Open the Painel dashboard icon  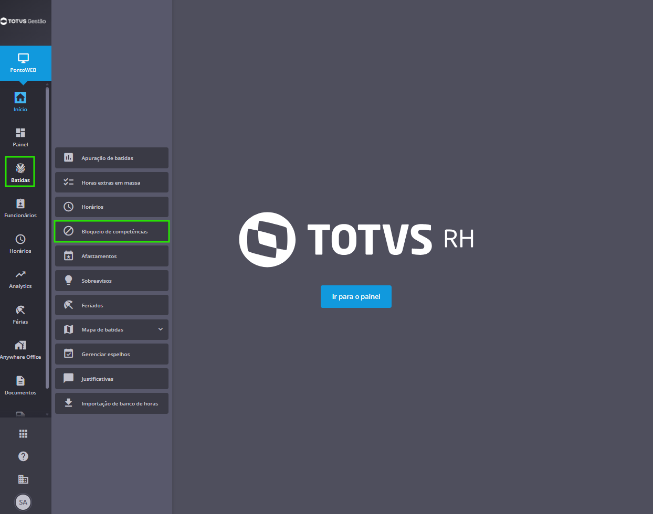pos(20,133)
